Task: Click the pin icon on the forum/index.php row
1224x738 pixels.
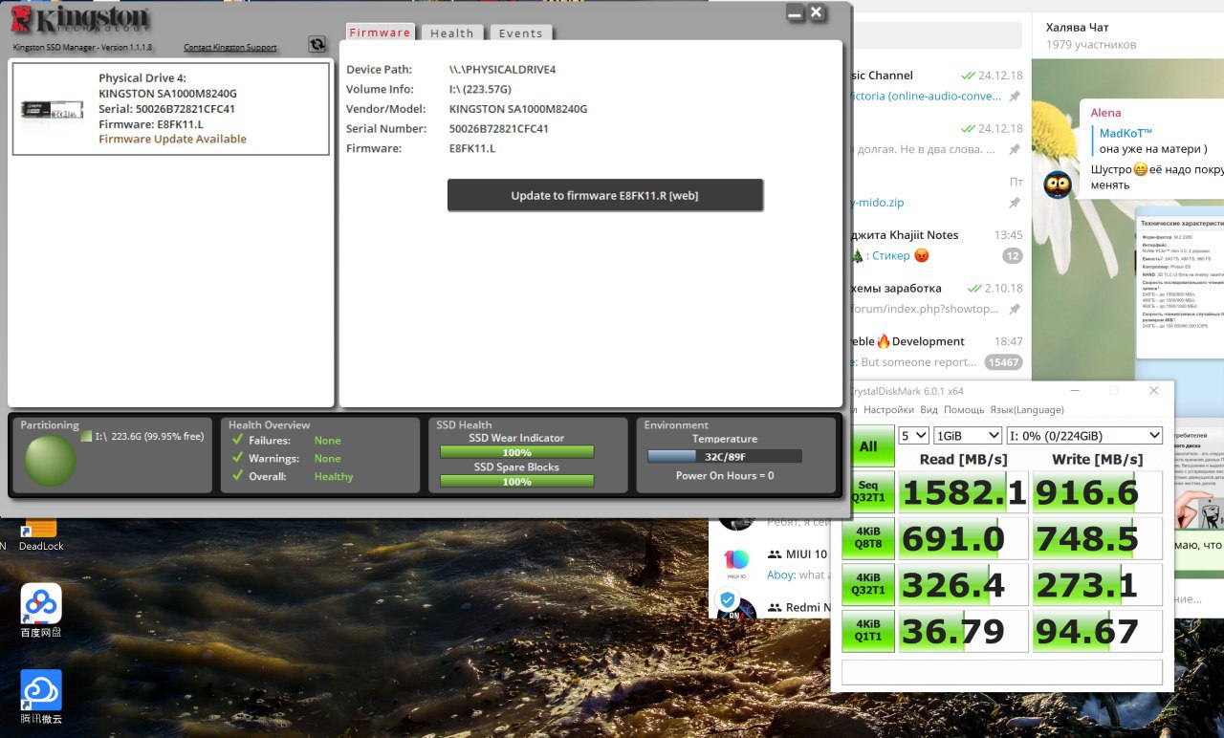Action: (1015, 309)
